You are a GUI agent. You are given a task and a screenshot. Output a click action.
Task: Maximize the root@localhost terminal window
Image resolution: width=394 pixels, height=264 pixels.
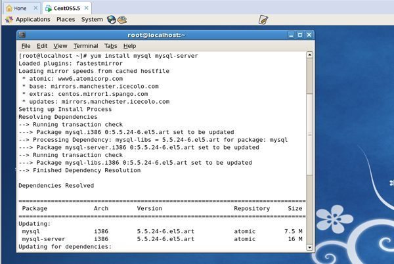click(x=300, y=35)
